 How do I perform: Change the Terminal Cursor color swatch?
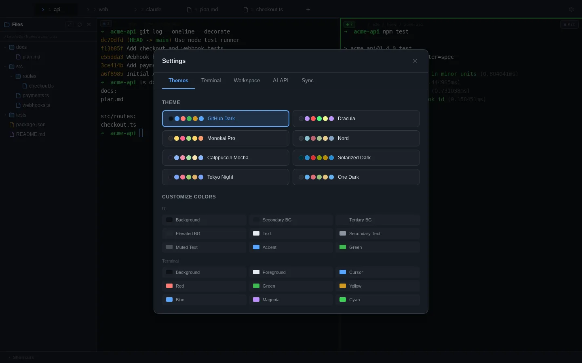tap(343, 272)
